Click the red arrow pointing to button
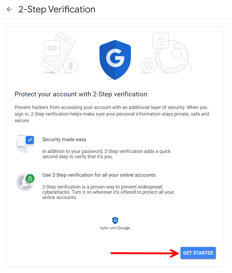The image size is (232, 273). pyautogui.click(x=145, y=253)
